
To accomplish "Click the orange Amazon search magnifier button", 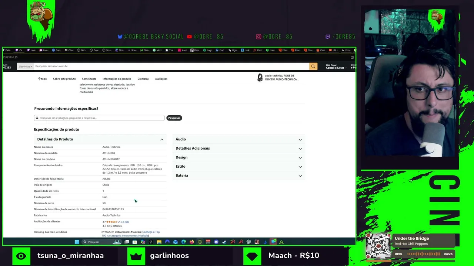I will pyautogui.click(x=313, y=66).
